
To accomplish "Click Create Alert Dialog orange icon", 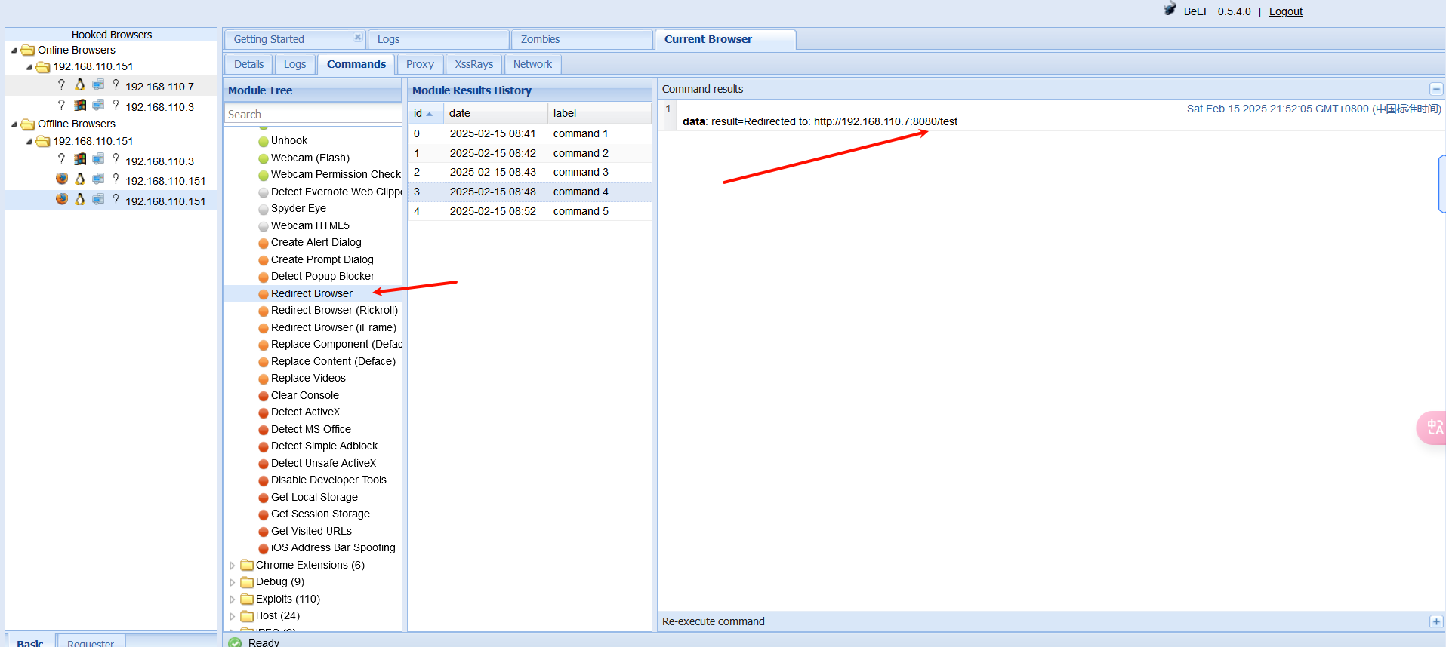I will click(x=264, y=243).
